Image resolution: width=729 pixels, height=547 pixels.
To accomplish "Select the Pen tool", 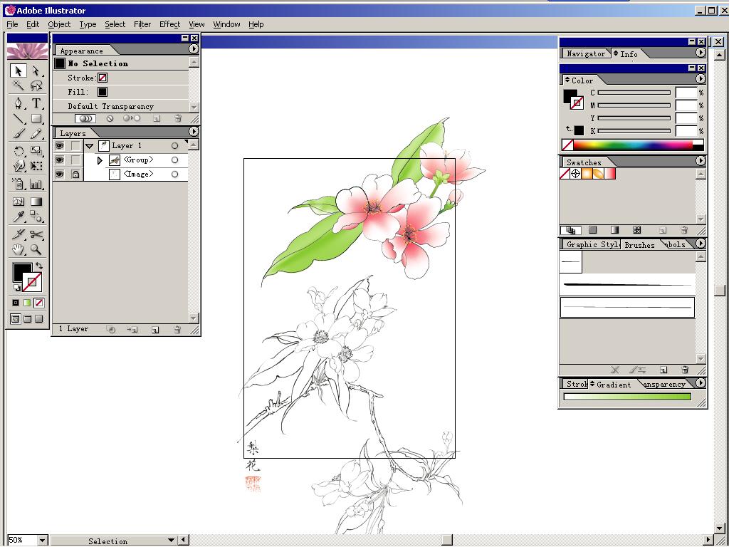I will pos(18,103).
